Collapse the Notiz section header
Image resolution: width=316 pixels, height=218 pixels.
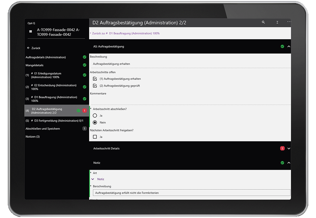[289, 163]
